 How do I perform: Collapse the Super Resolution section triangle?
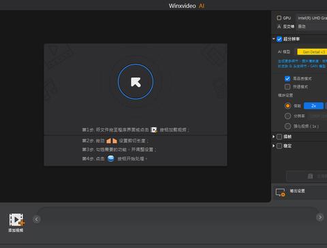pyautogui.click(x=274, y=39)
